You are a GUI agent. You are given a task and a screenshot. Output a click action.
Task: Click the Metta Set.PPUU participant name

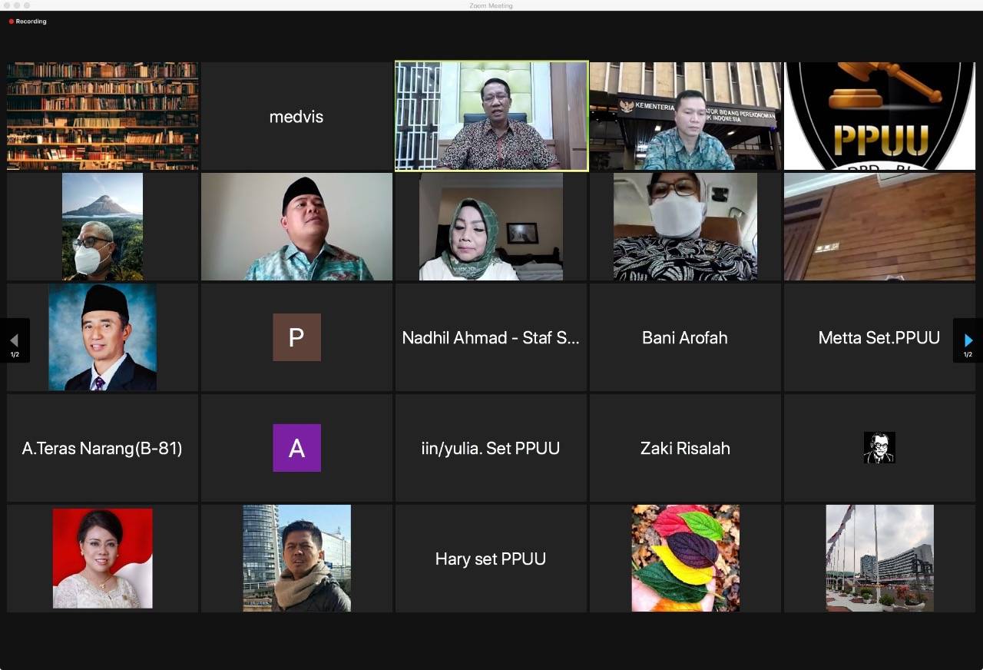pos(879,337)
